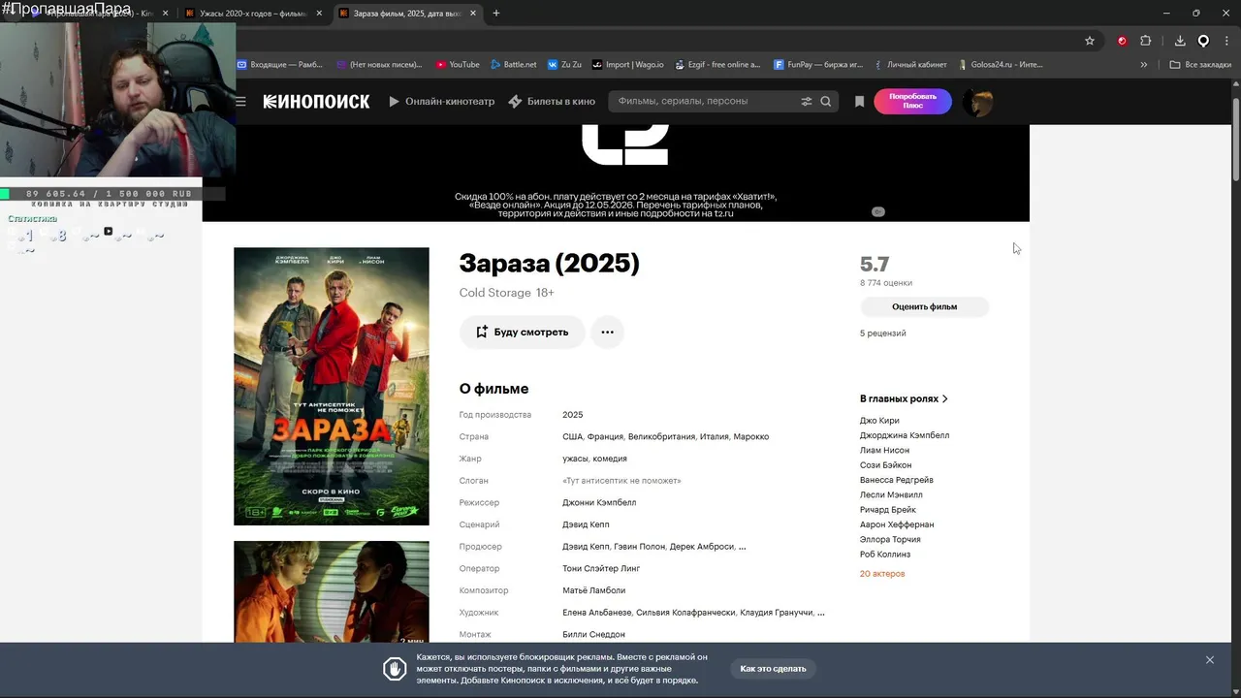Image resolution: width=1241 pixels, height=698 pixels.
Task: Open actor Ванесса Редгрейв page
Action: tap(897, 480)
